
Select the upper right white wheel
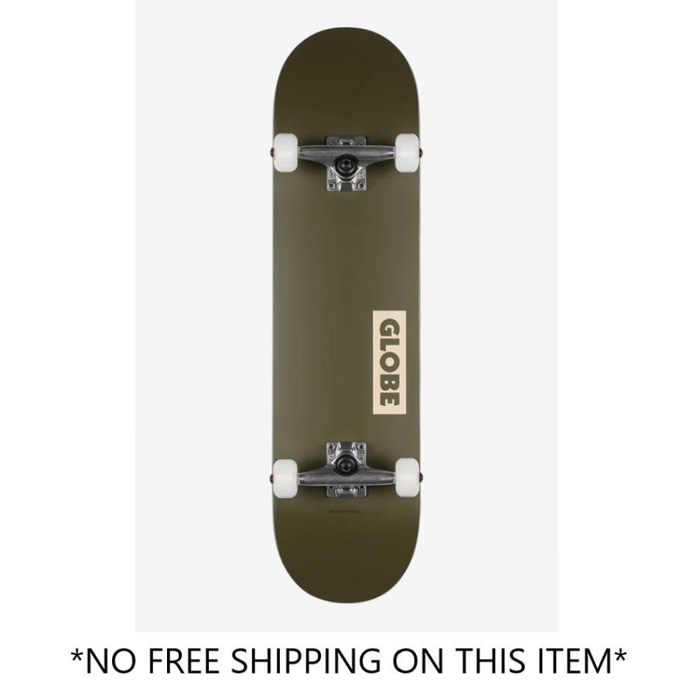(x=407, y=152)
